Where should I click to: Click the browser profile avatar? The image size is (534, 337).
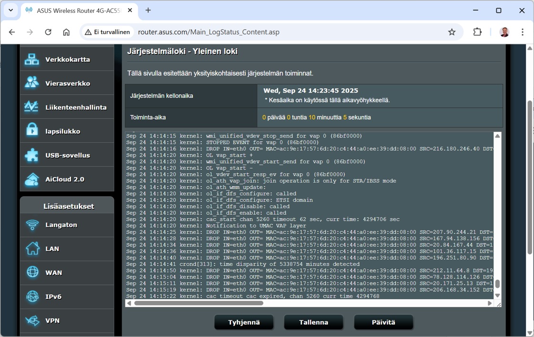coord(504,32)
